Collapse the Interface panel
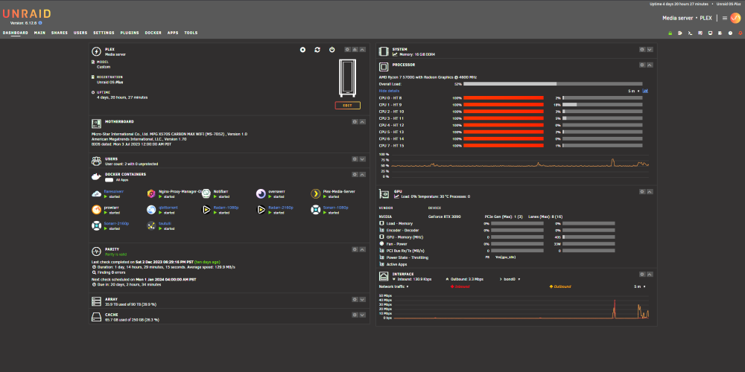Screen dimensions: 745x372 [650, 275]
